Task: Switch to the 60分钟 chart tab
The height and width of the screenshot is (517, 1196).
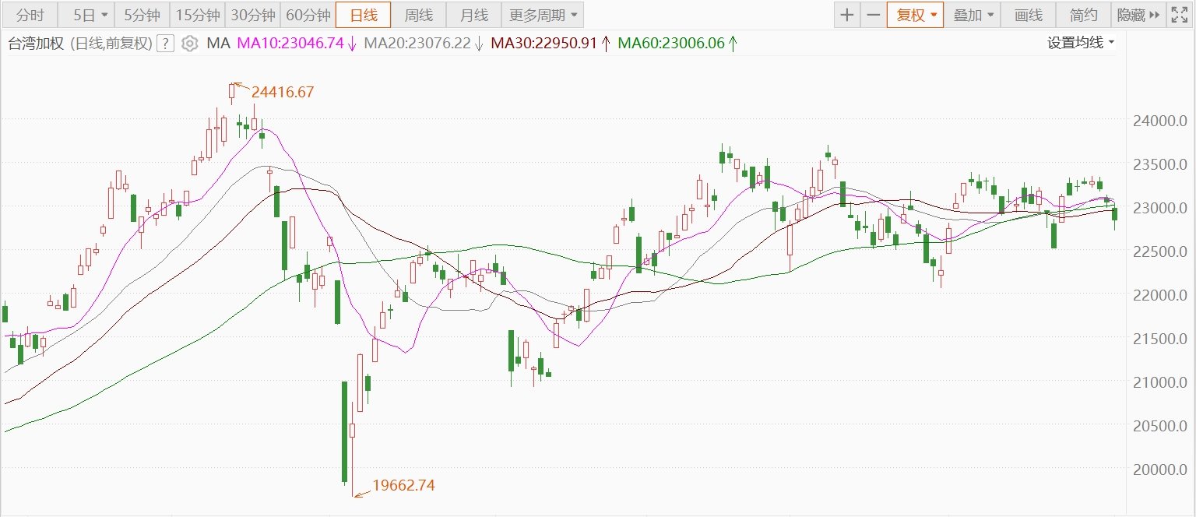Action: pyautogui.click(x=308, y=15)
